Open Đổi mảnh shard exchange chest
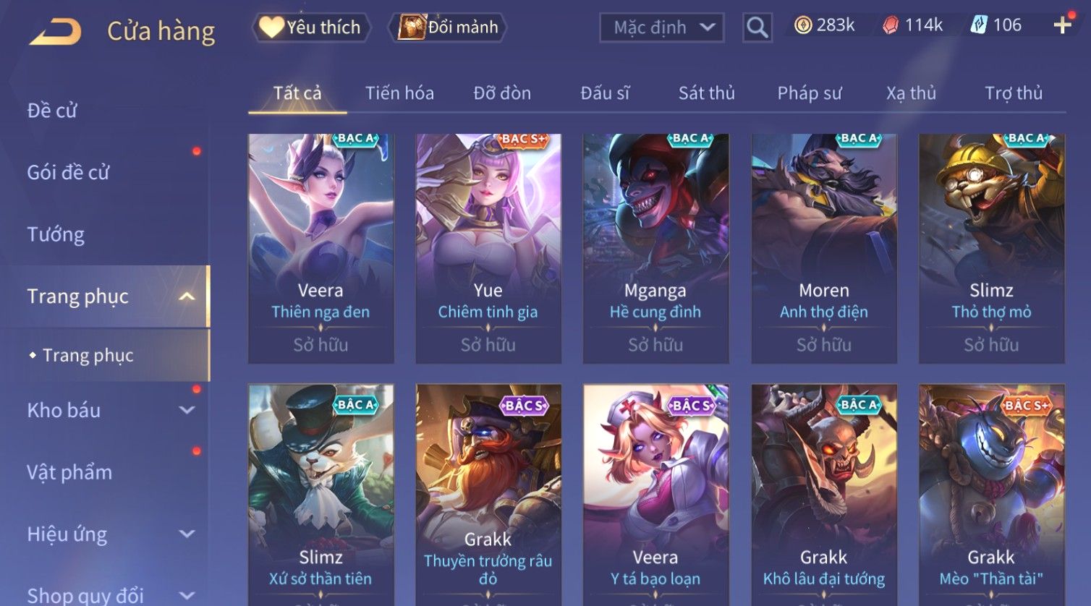This screenshot has height=606, width=1091. click(447, 27)
